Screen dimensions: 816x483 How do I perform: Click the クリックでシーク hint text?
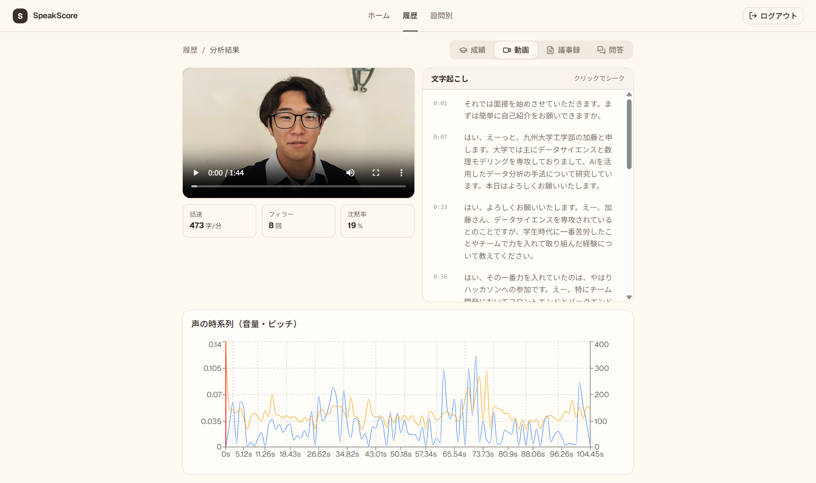pyautogui.click(x=599, y=79)
